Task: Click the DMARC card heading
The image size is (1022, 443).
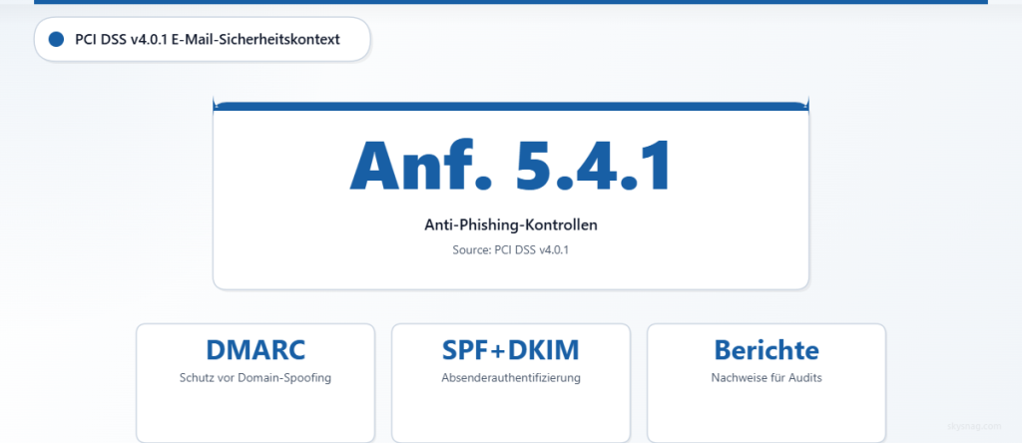Action: tap(255, 350)
